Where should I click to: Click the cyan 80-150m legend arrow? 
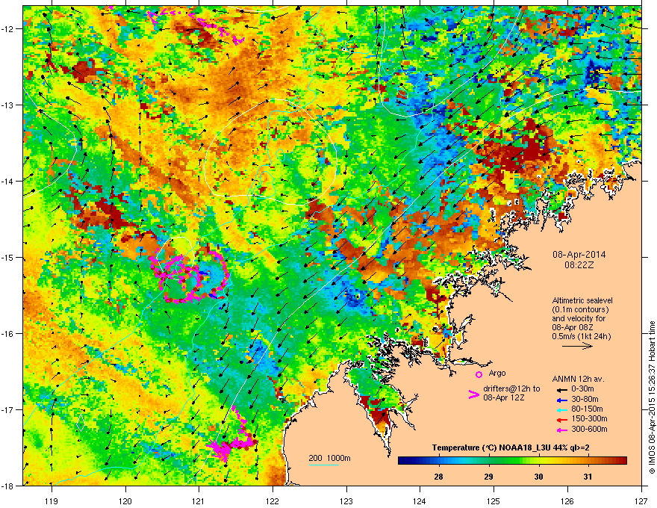point(561,409)
